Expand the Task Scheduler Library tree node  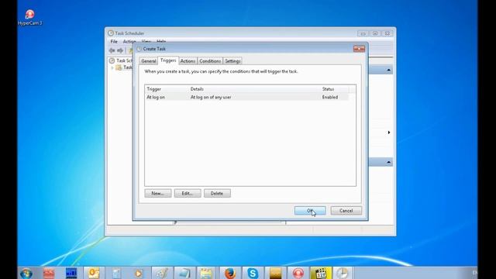(112, 67)
